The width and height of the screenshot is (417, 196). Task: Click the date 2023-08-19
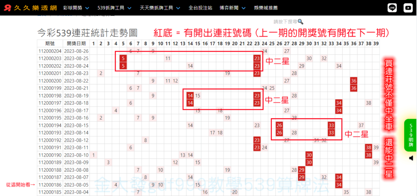76,95
